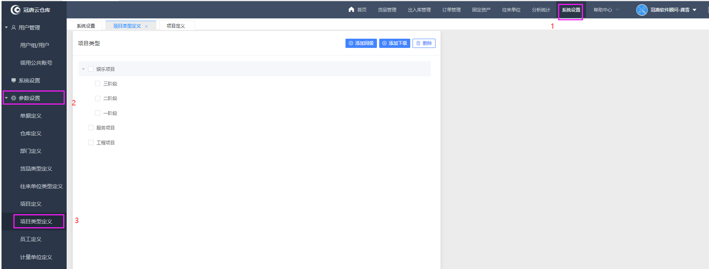The width and height of the screenshot is (709, 269).
Task: Select the 一阶段 tree row label
Action: [x=110, y=113]
